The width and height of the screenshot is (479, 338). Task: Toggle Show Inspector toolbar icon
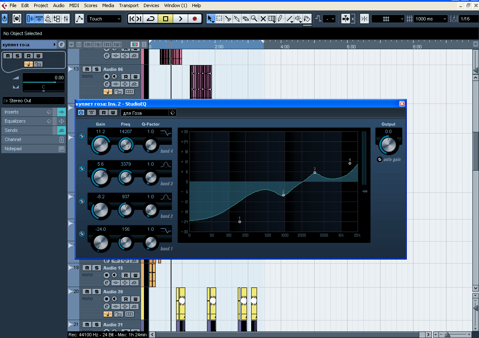click(30, 19)
